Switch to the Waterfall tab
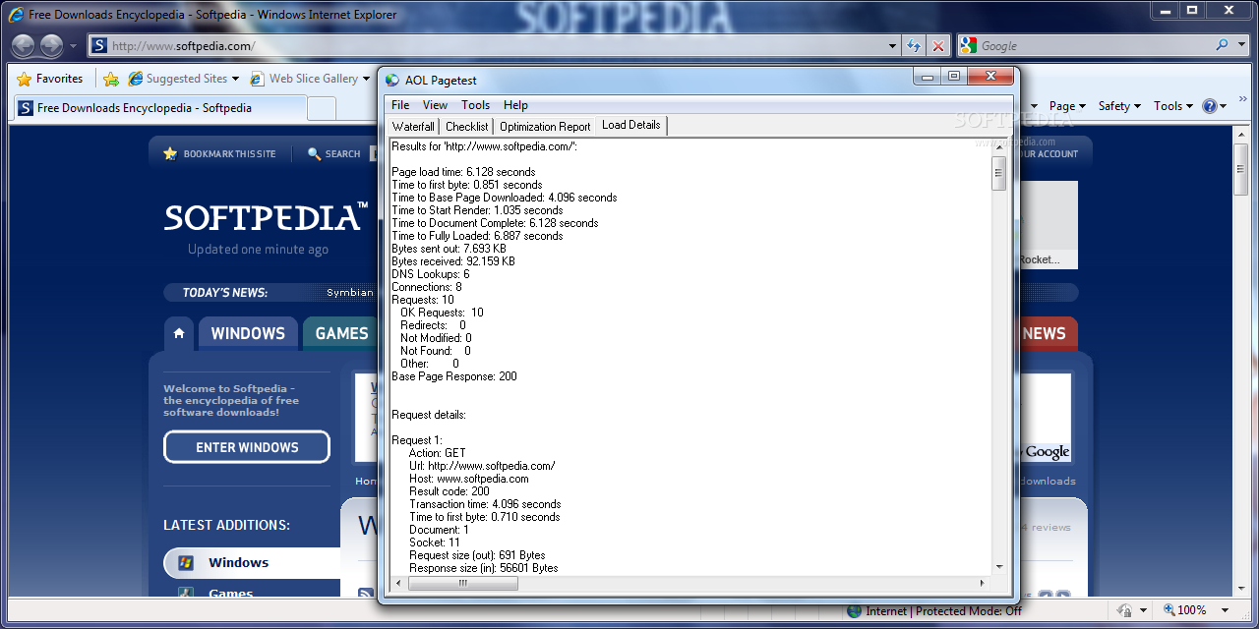The height and width of the screenshot is (629, 1259). [413, 126]
